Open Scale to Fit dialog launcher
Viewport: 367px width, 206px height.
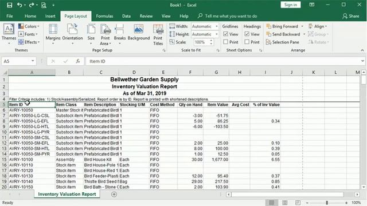pos(218,50)
